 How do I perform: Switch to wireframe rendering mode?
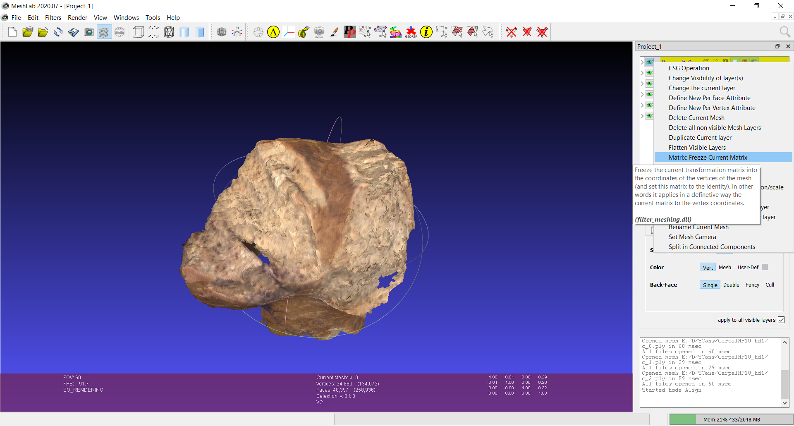click(169, 32)
